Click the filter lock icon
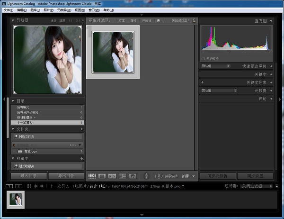The height and width of the screenshot is (219, 284). (194, 20)
